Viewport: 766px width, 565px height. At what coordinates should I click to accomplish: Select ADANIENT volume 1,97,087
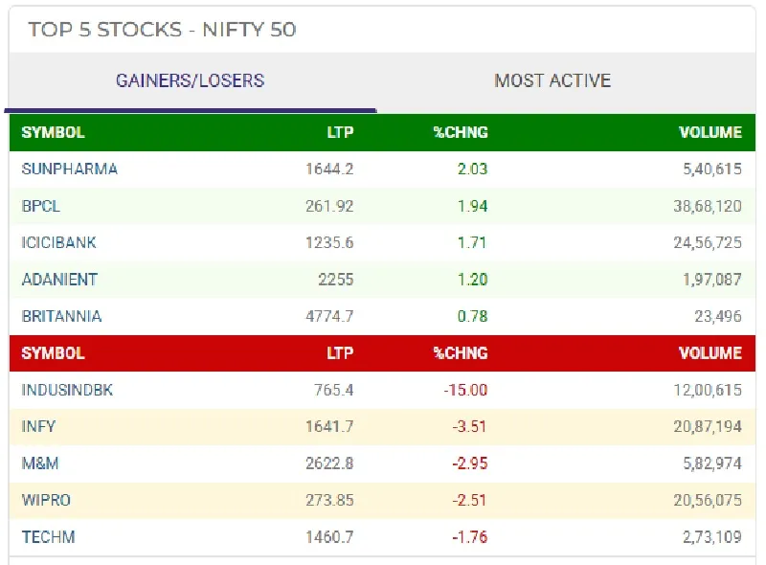[x=712, y=280]
